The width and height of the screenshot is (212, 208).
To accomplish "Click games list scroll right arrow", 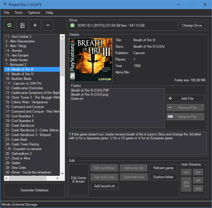I will pos(58,178).
